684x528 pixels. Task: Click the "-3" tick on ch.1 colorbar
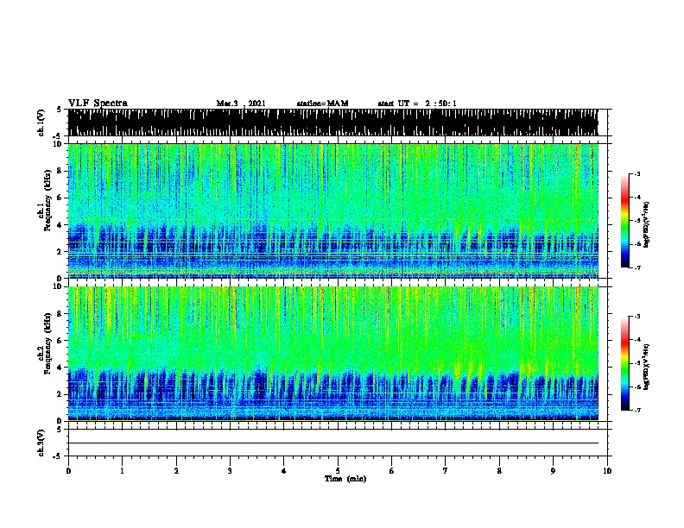pyautogui.click(x=637, y=173)
